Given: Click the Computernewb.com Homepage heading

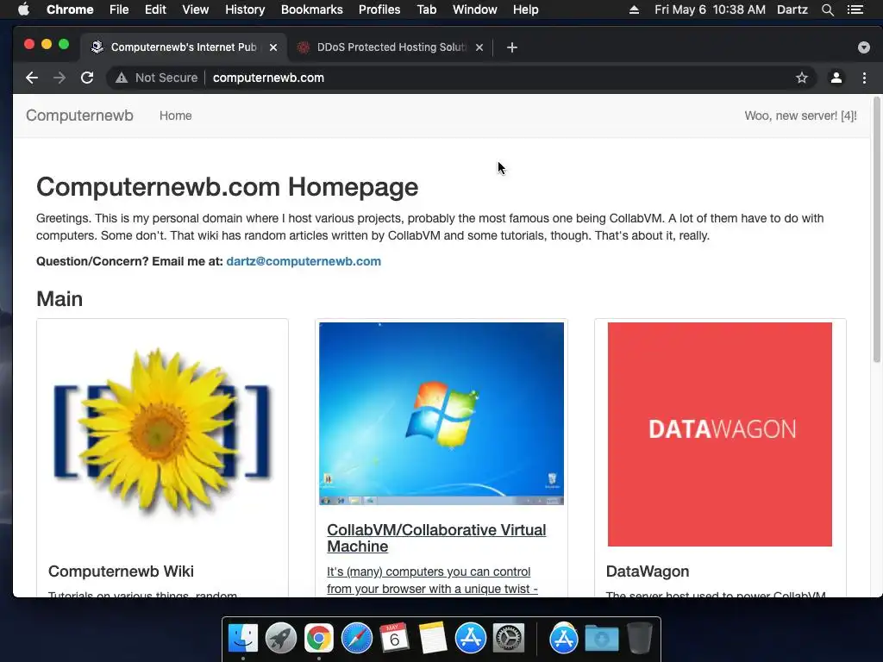Looking at the screenshot, I should 227,187.
